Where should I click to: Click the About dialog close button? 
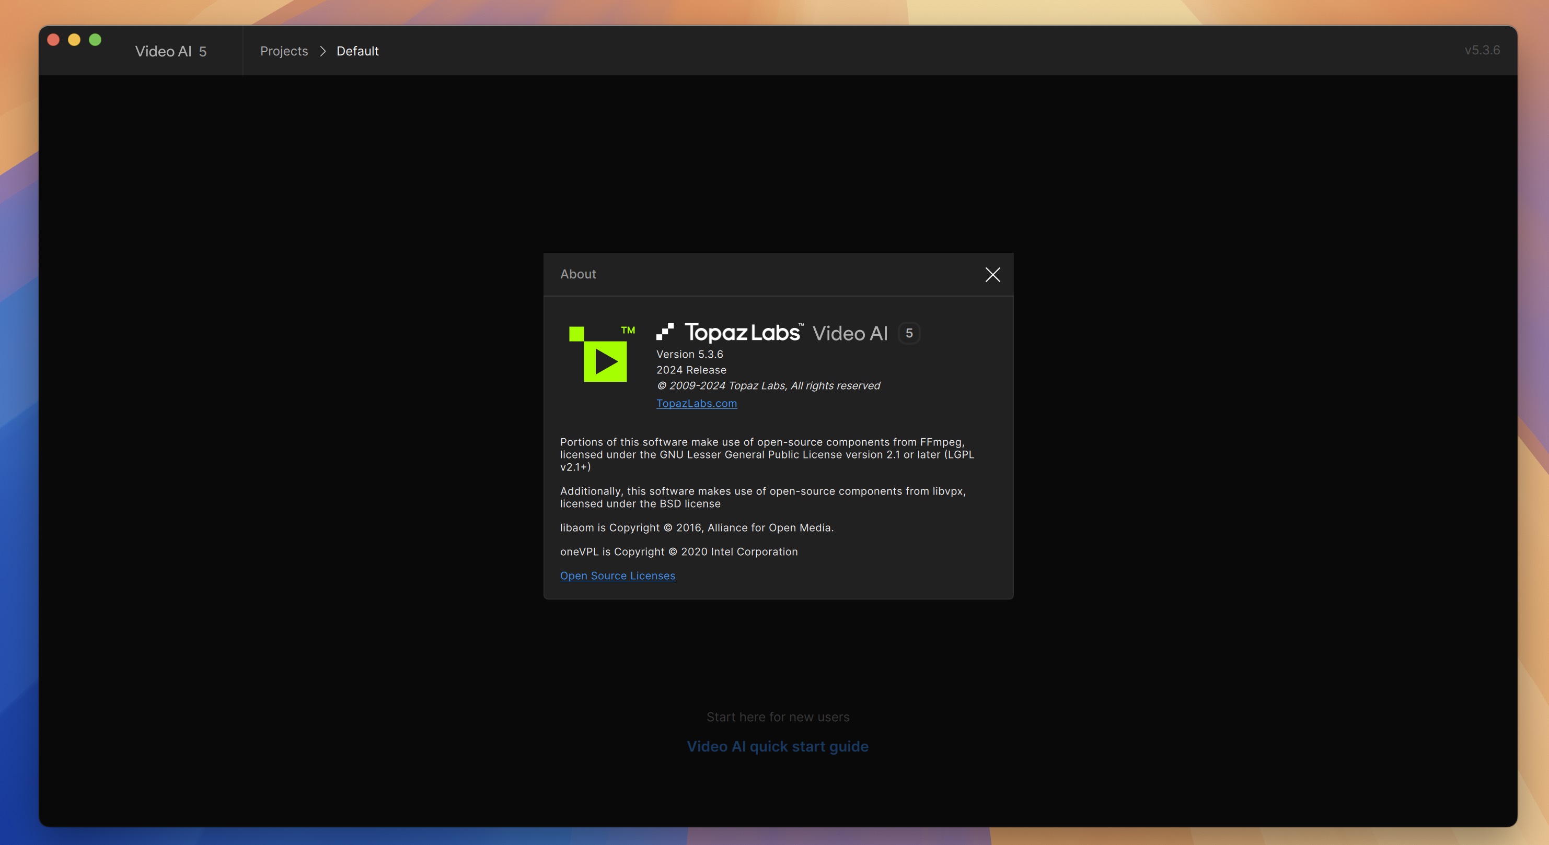pos(992,275)
